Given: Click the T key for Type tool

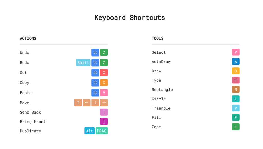Looking at the screenshot, I should pyautogui.click(x=236, y=80).
